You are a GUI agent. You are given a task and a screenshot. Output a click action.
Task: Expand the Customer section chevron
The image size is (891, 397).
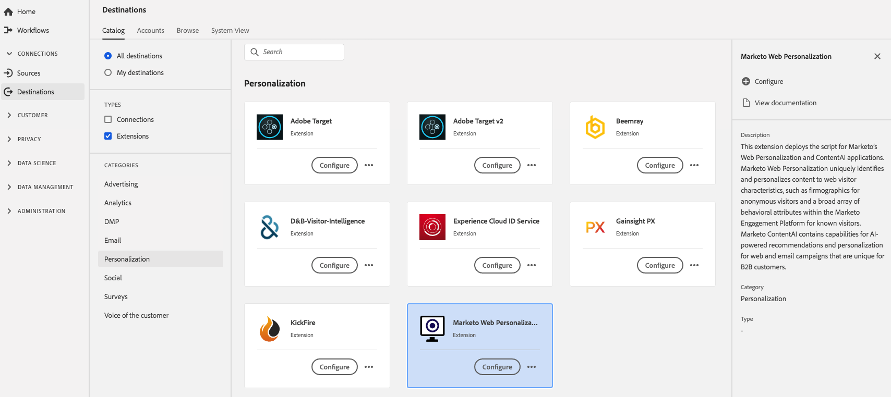(x=9, y=115)
